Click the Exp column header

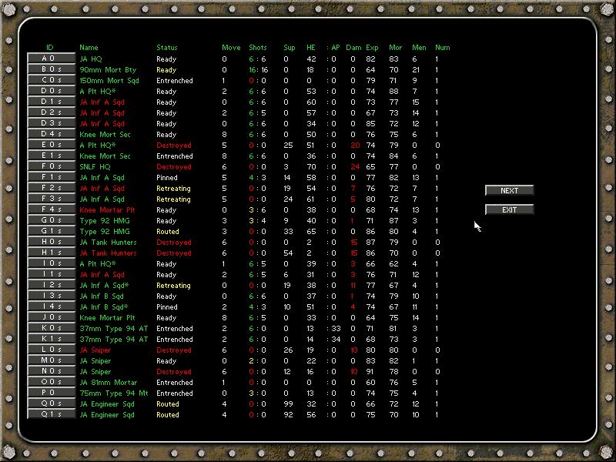tap(372, 48)
